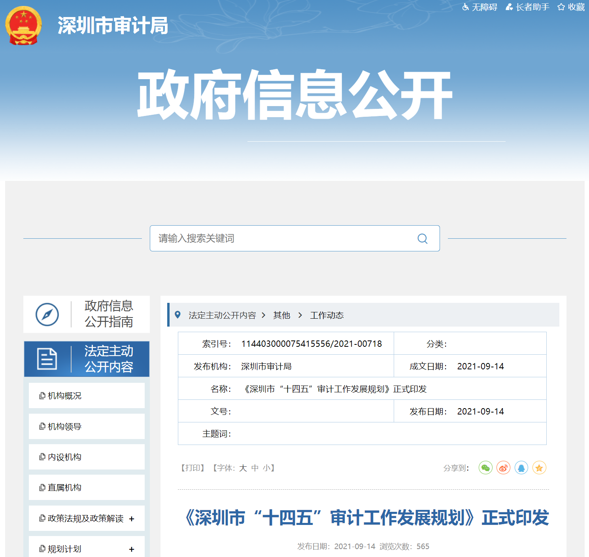Click 工作动态 breadcrumb link
The width and height of the screenshot is (589, 557).
(x=327, y=315)
